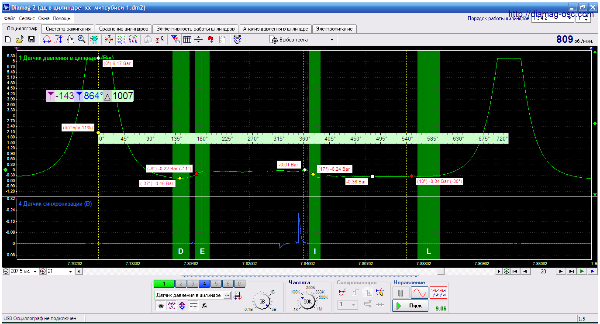Click the overlapping red-green waveforms icon
Image resolution: width=600 pixels, height=324 pixels.
tap(109, 40)
